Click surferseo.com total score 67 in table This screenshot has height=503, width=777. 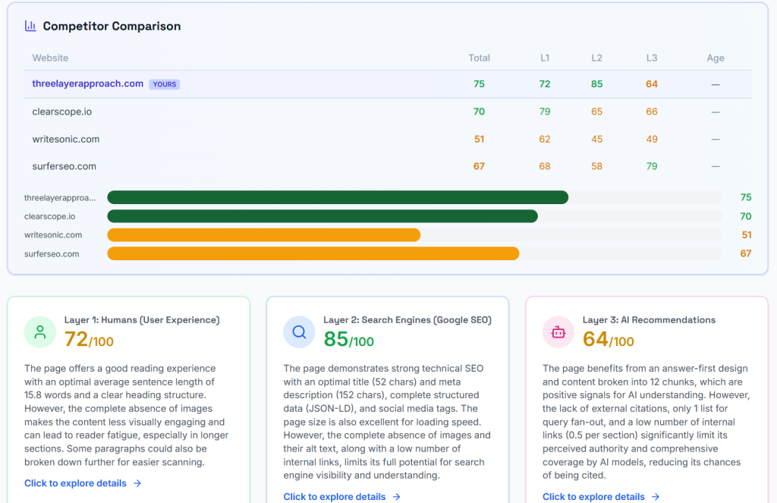480,166
